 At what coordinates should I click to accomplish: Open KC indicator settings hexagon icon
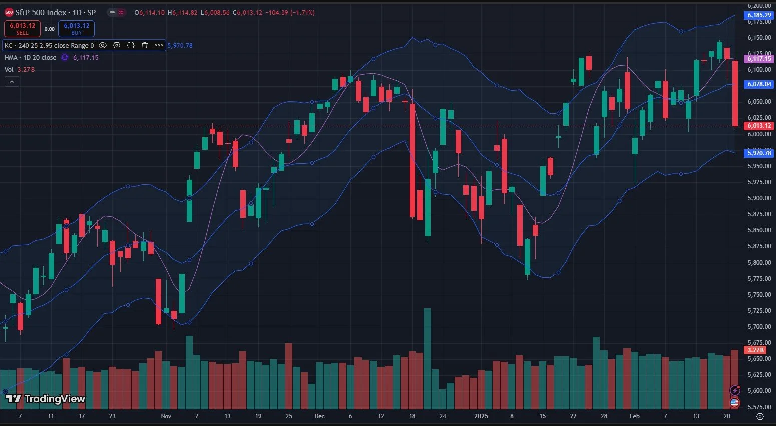[x=117, y=45]
